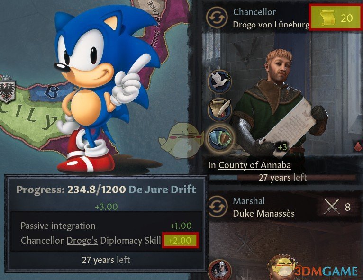
Task: Click the soldiers task icon under Marshal
Action: point(220,270)
